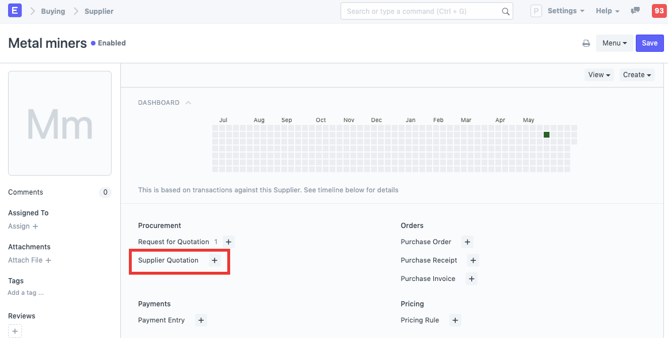Add a new Supplier Quotation with plus
The width and height of the screenshot is (668, 338).
point(215,260)
